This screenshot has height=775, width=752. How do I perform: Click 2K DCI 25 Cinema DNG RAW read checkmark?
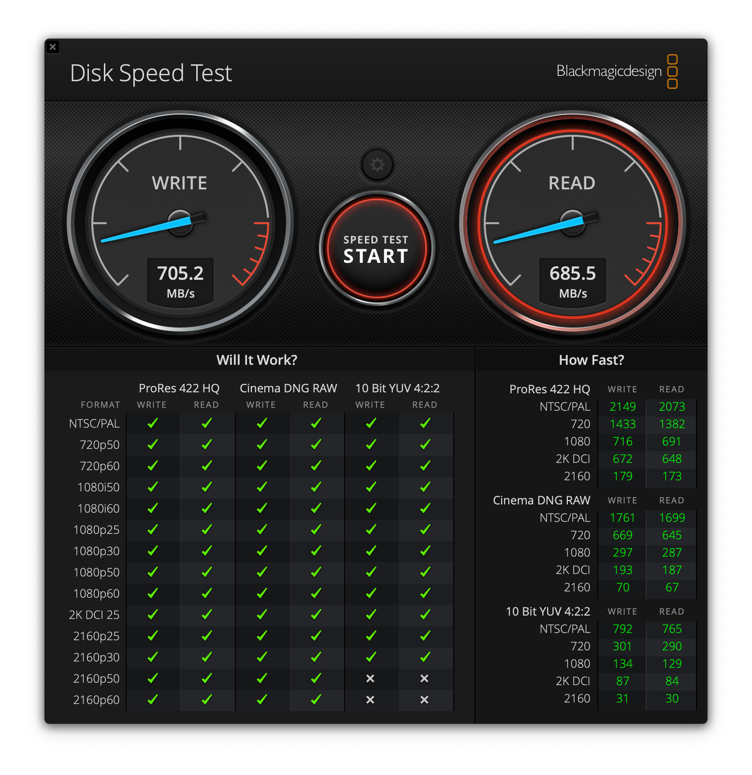pos(316,615)
